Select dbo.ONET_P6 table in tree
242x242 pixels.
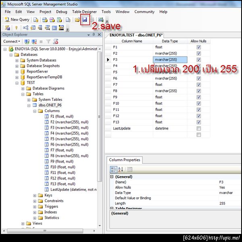coord(50,105)
